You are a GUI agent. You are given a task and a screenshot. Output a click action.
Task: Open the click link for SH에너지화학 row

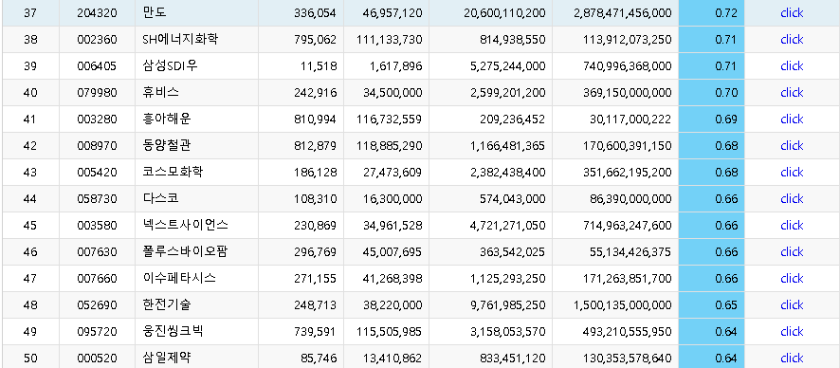click(x=792, y=40)
